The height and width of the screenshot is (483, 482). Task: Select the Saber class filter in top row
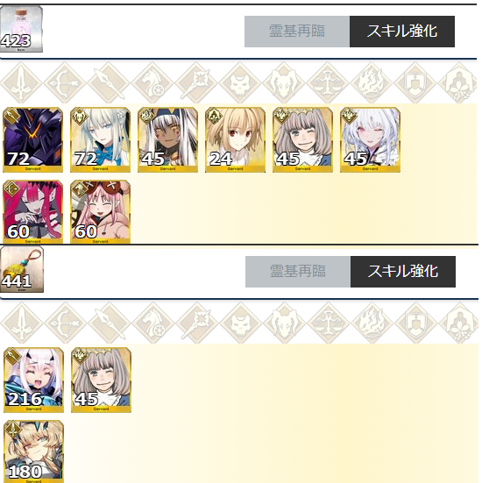click(21, 82)
